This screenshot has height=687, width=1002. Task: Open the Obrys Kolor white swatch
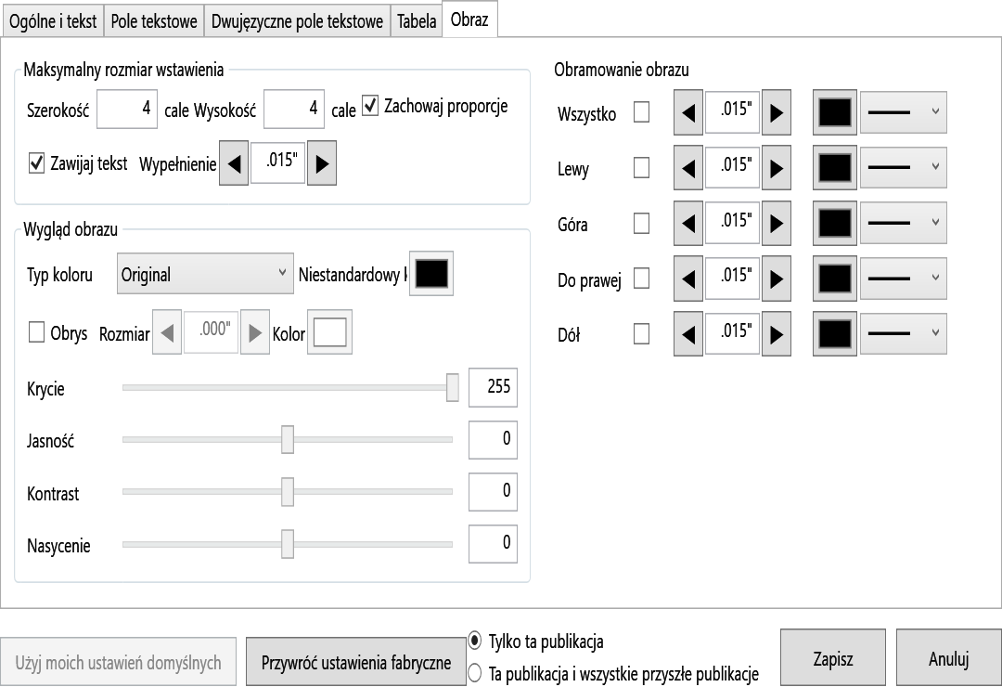pos(329,332)
